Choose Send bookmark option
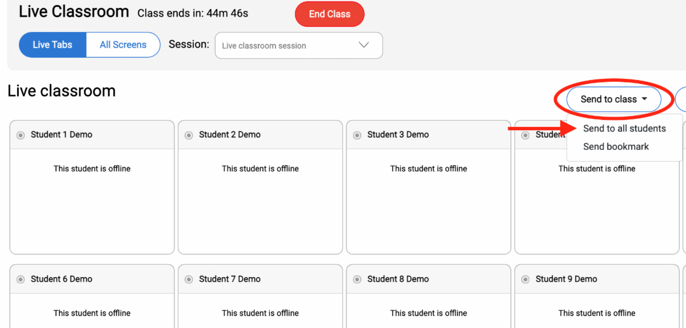This screenshot has width=686, height=328. tap(616, 147)
